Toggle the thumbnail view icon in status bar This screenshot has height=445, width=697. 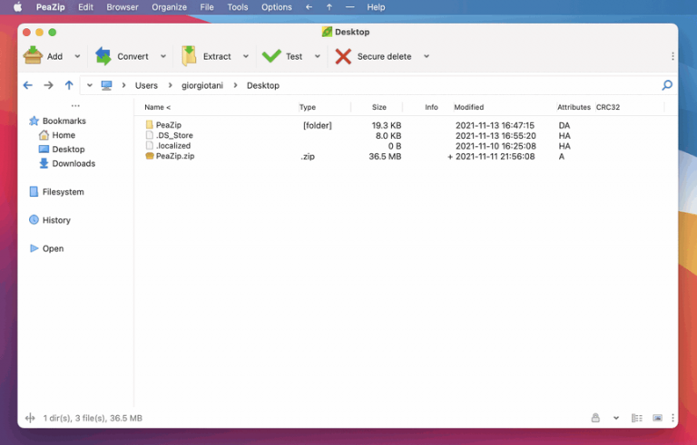coord(658,418)
